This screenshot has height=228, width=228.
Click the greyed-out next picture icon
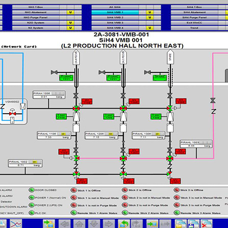click(137, 223)
